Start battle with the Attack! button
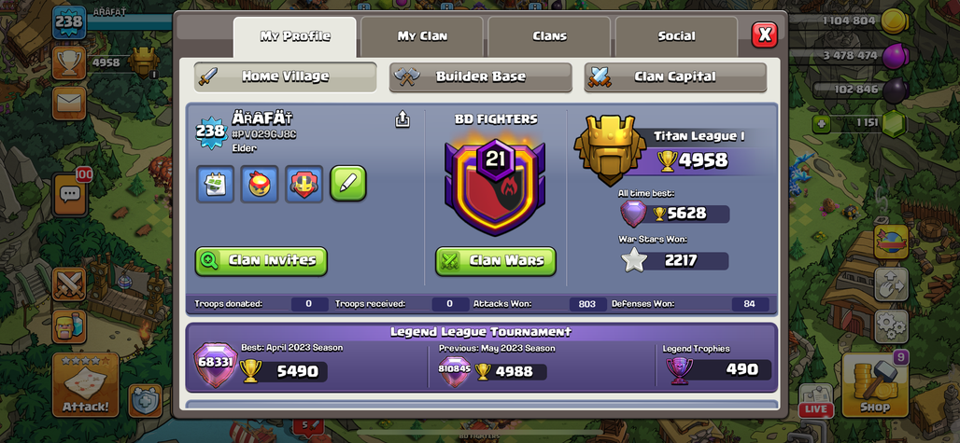 tap(86, 385)
